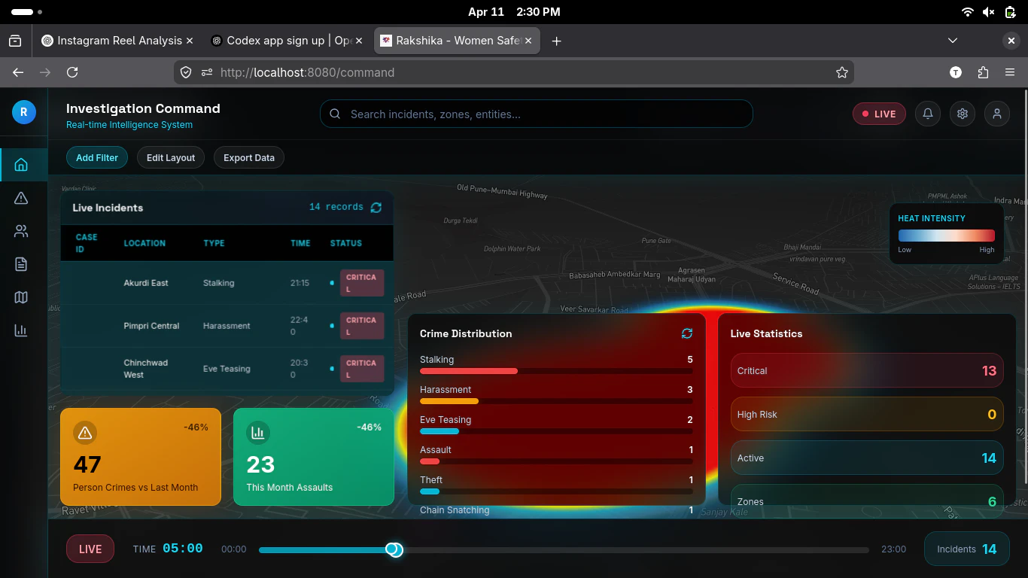Click the Edit Layout button
This screenshot has height=578, width=1028.
171,157
